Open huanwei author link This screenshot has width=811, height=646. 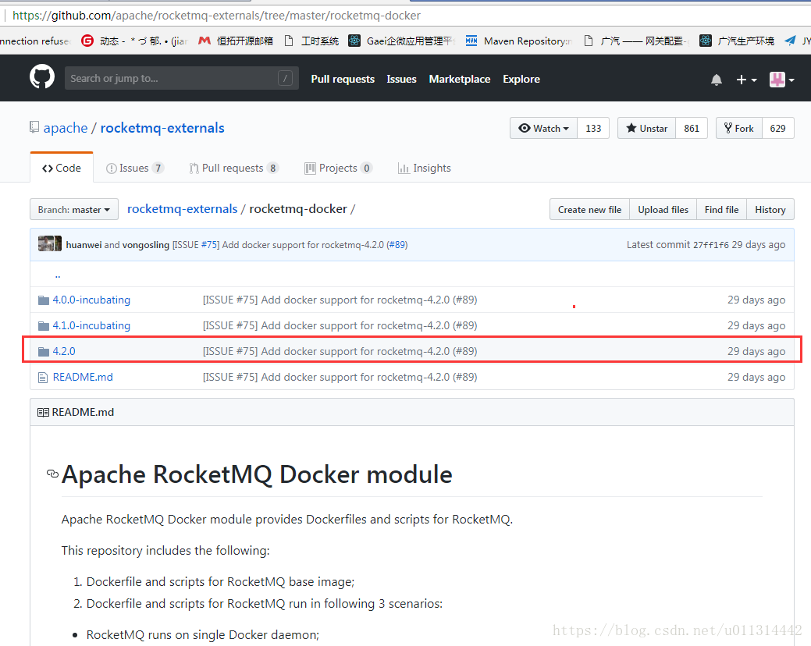(x=84, y=244)
